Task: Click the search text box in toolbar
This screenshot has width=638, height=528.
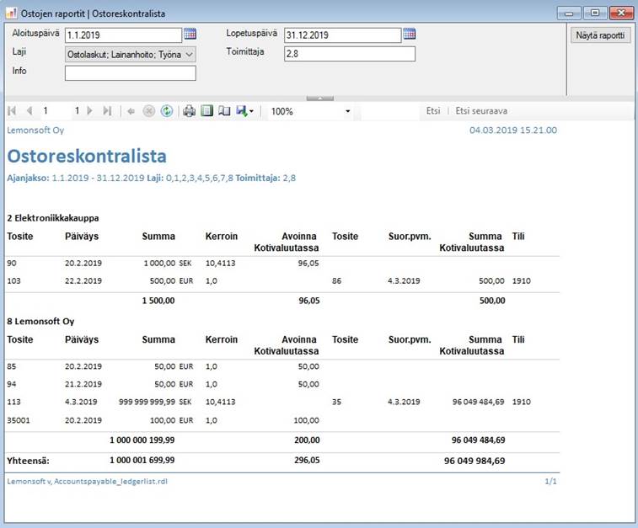Action: pyautogui.click(x=390, y=111)
